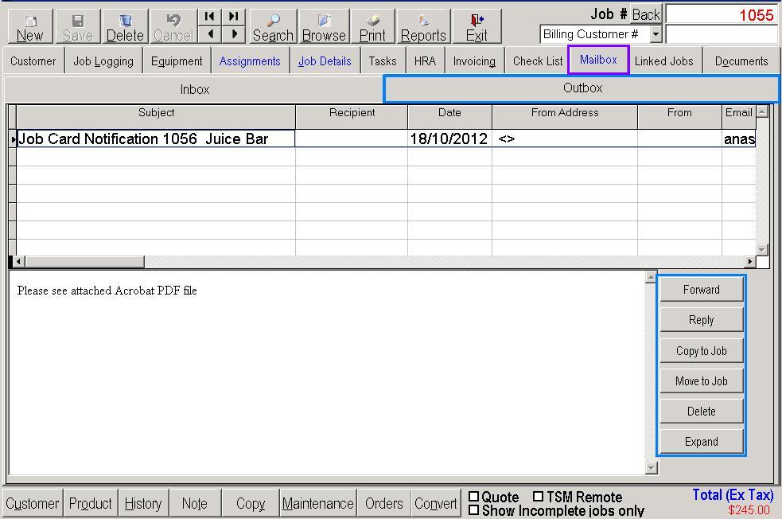Jump to last record arrow

pyautogui.click(x=233, y=16)
